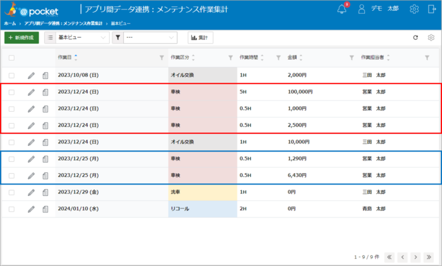Click 基本ビュー breadcrumb
Image resolution: width=442 pixels, height=266 pixels.
click(121, 23)
